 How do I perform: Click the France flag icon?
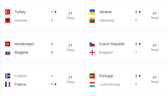click(8, 84)
